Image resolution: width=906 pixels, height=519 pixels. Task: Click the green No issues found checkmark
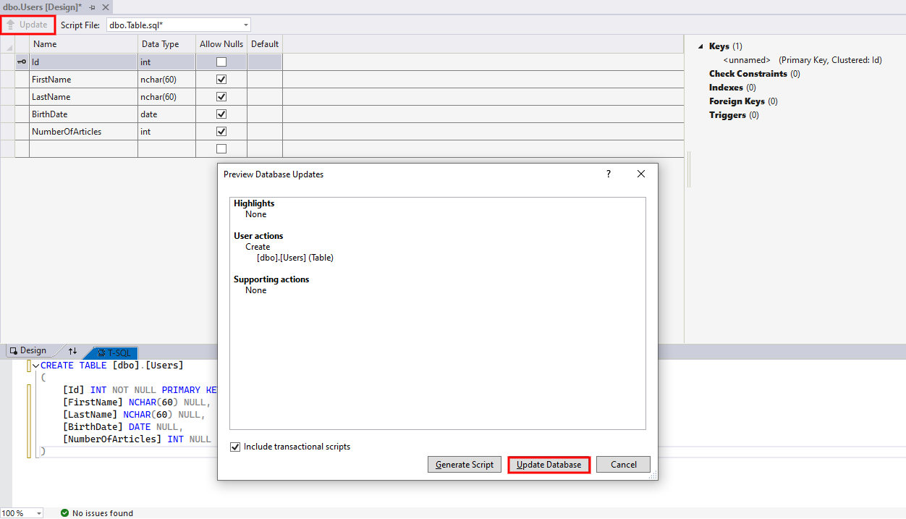click(x=64, y=513)
